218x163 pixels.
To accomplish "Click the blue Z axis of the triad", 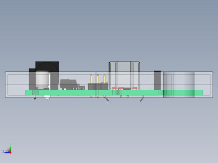I will click(x=7, y=153).
